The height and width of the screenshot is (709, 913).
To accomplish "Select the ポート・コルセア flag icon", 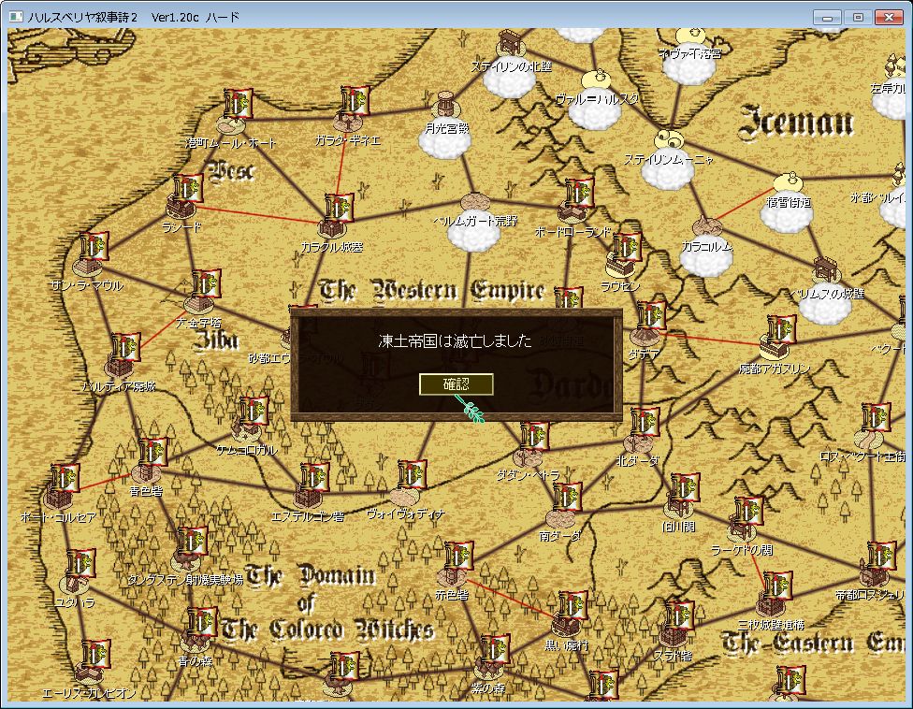I will click(65, 480).
